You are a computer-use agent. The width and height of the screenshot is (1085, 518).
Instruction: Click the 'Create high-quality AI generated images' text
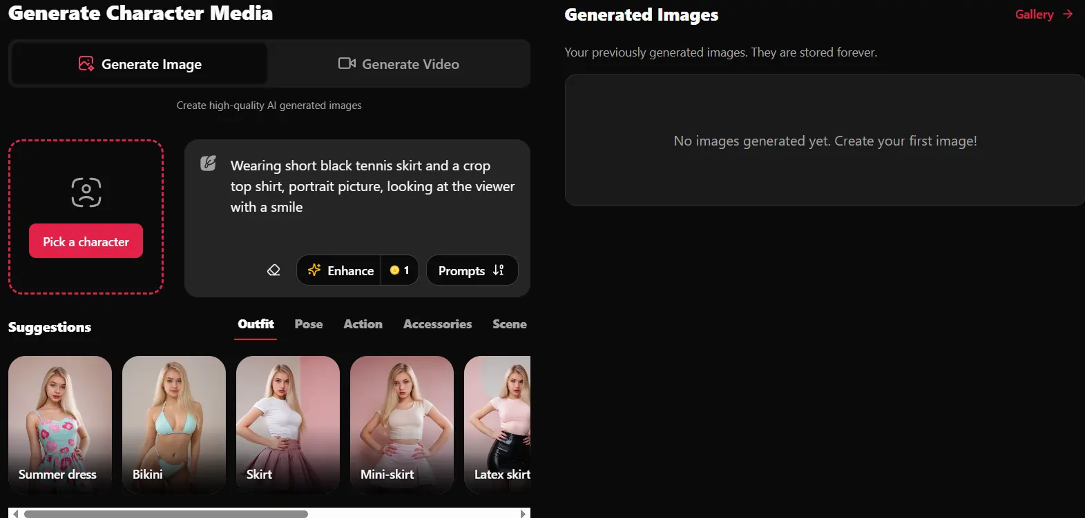(x=269, y=106)
